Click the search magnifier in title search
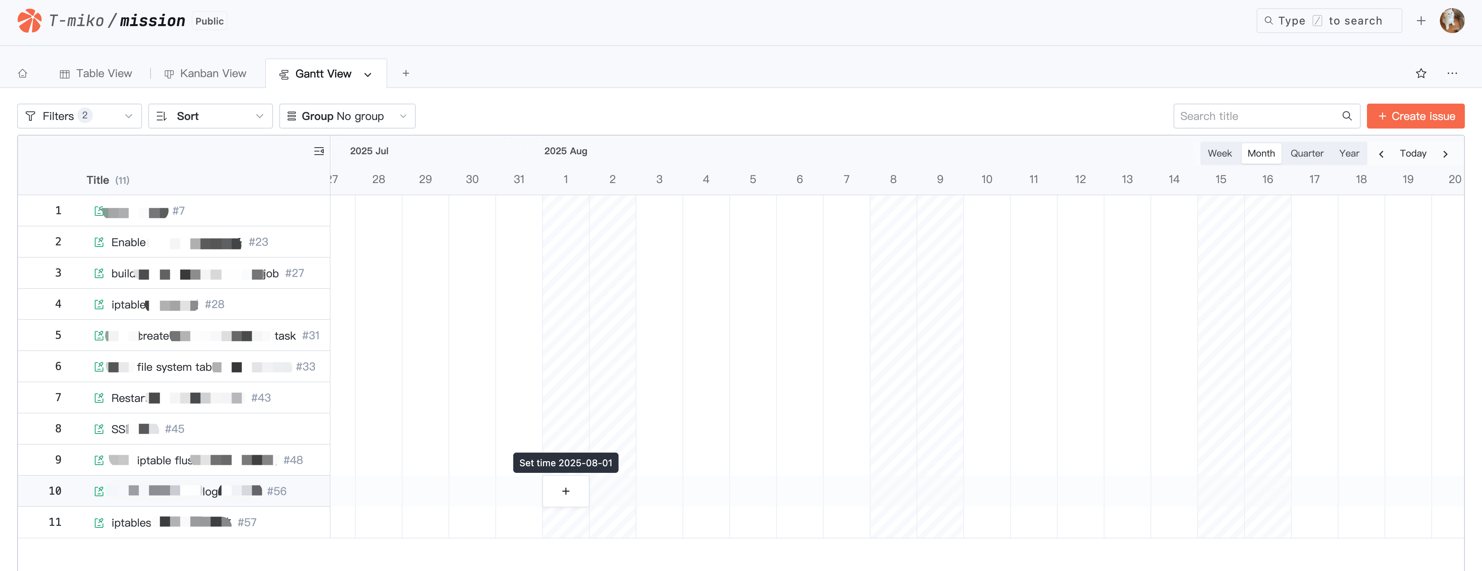This screenshot has width=1482, height=571. click(1346, 116)
